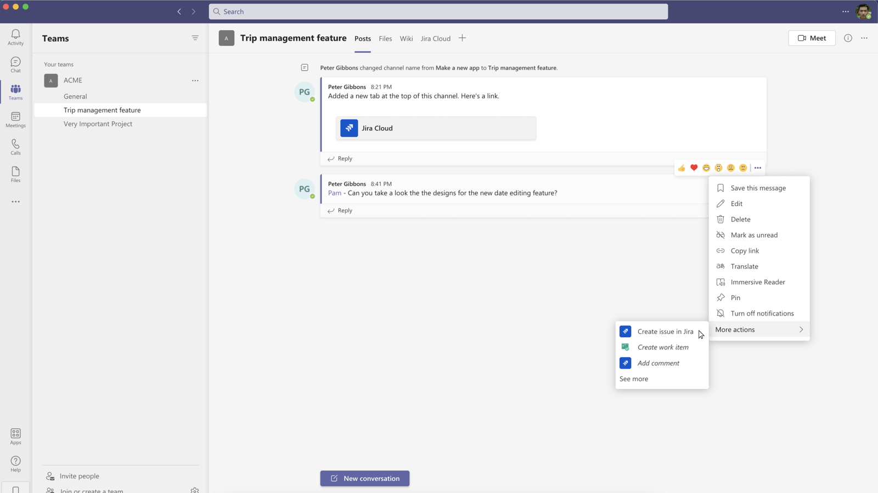Click the New conversation button
This screenshot has width=878, height=493.
point(364,478)
